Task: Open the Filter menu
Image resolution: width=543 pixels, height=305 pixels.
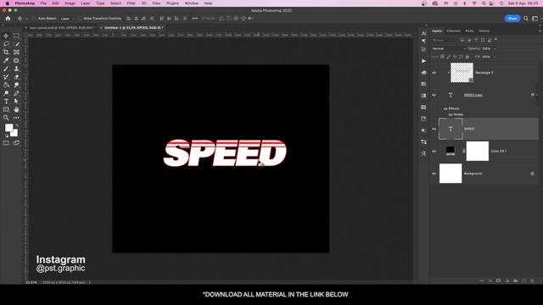Action: point(131,3)
